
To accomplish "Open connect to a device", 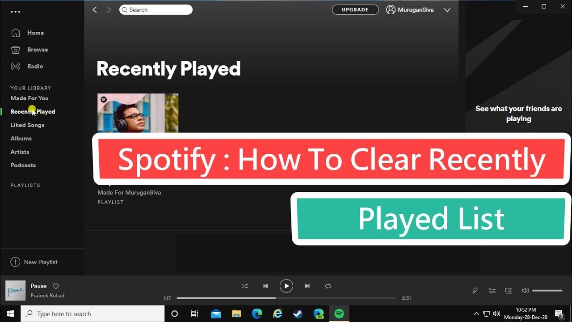I will point(509,291).
